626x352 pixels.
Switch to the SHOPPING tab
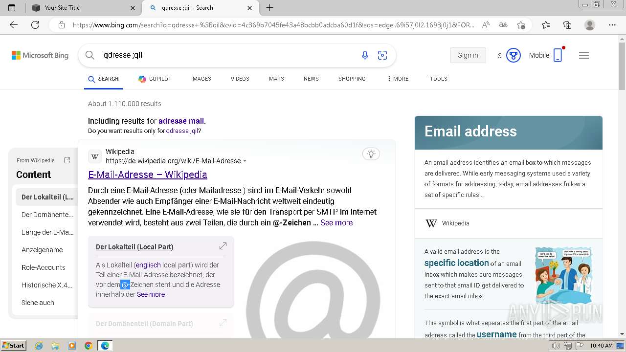click(352, 79)
